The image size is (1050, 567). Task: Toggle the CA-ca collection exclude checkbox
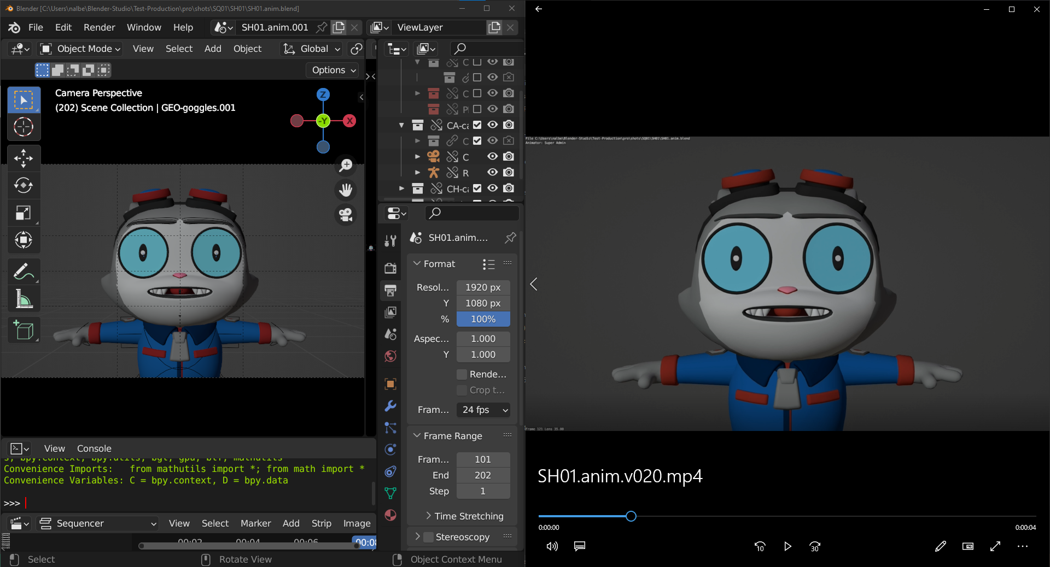(x=477, y=125)
